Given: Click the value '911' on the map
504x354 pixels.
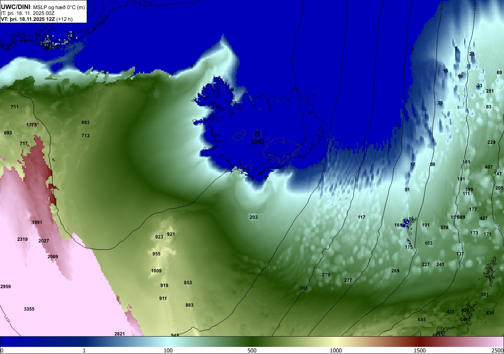Looking at the screenshot, I should tap(163, 298).
